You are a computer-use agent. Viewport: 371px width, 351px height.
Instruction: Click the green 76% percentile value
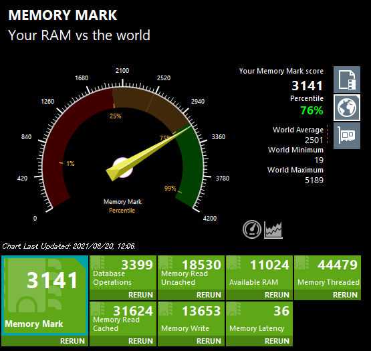[x=312, y=110]
